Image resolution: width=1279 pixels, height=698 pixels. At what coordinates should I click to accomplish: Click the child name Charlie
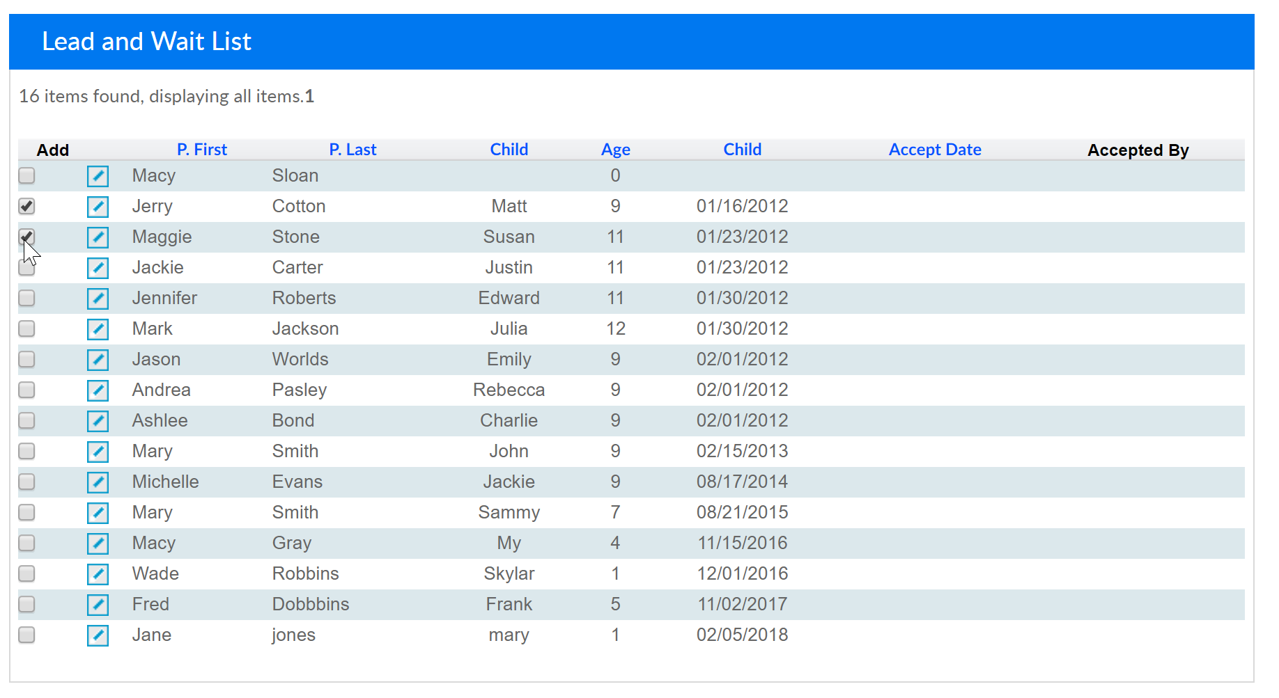509,420
